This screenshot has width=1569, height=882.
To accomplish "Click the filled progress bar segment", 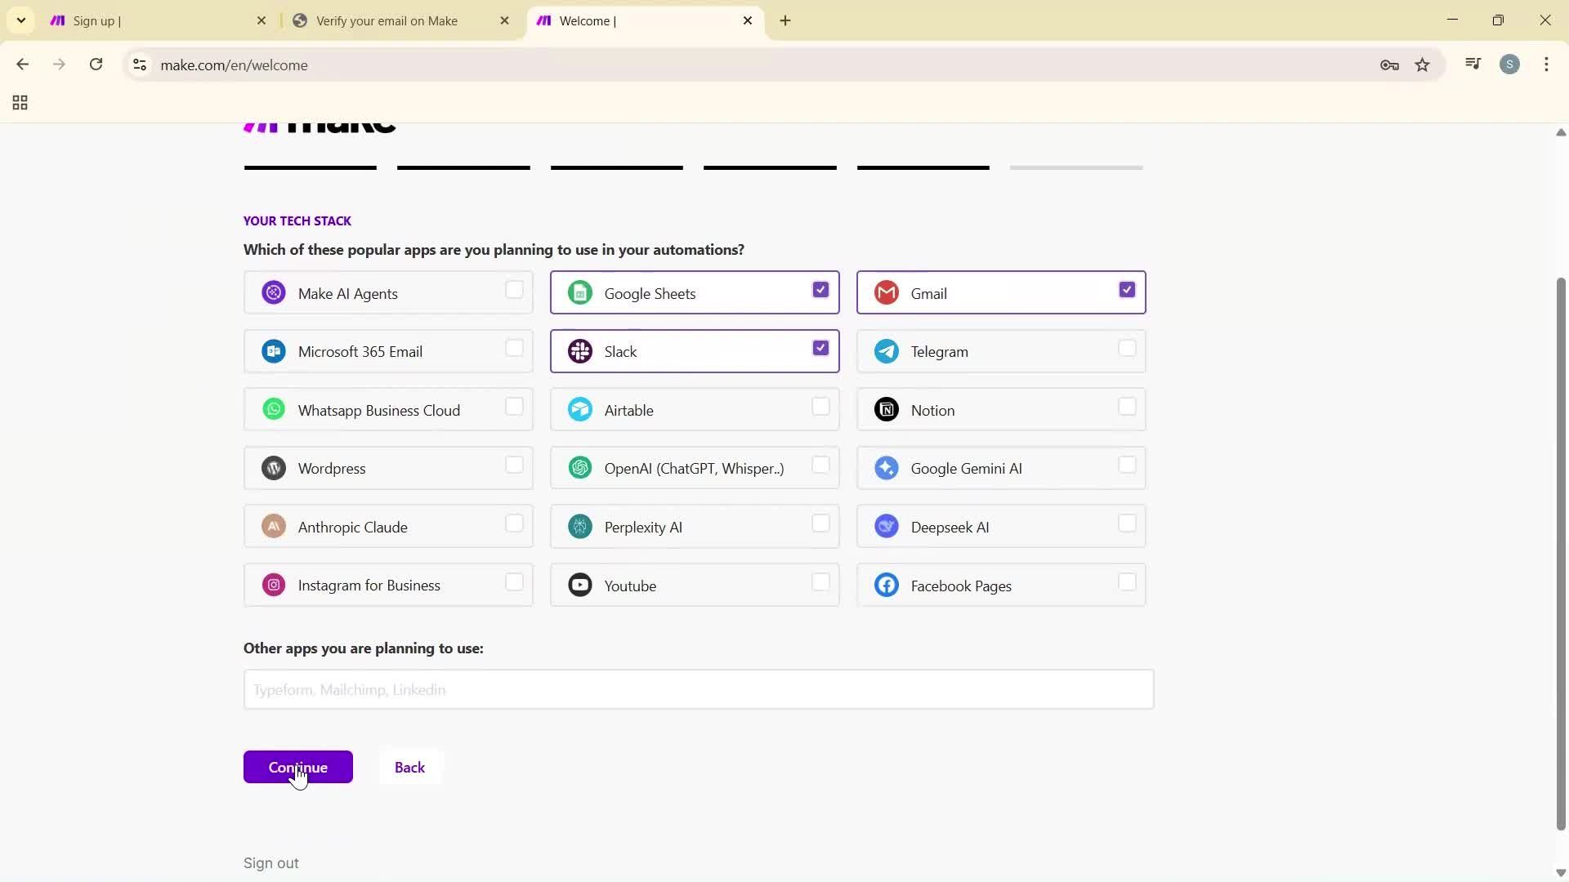I will 309,167.
